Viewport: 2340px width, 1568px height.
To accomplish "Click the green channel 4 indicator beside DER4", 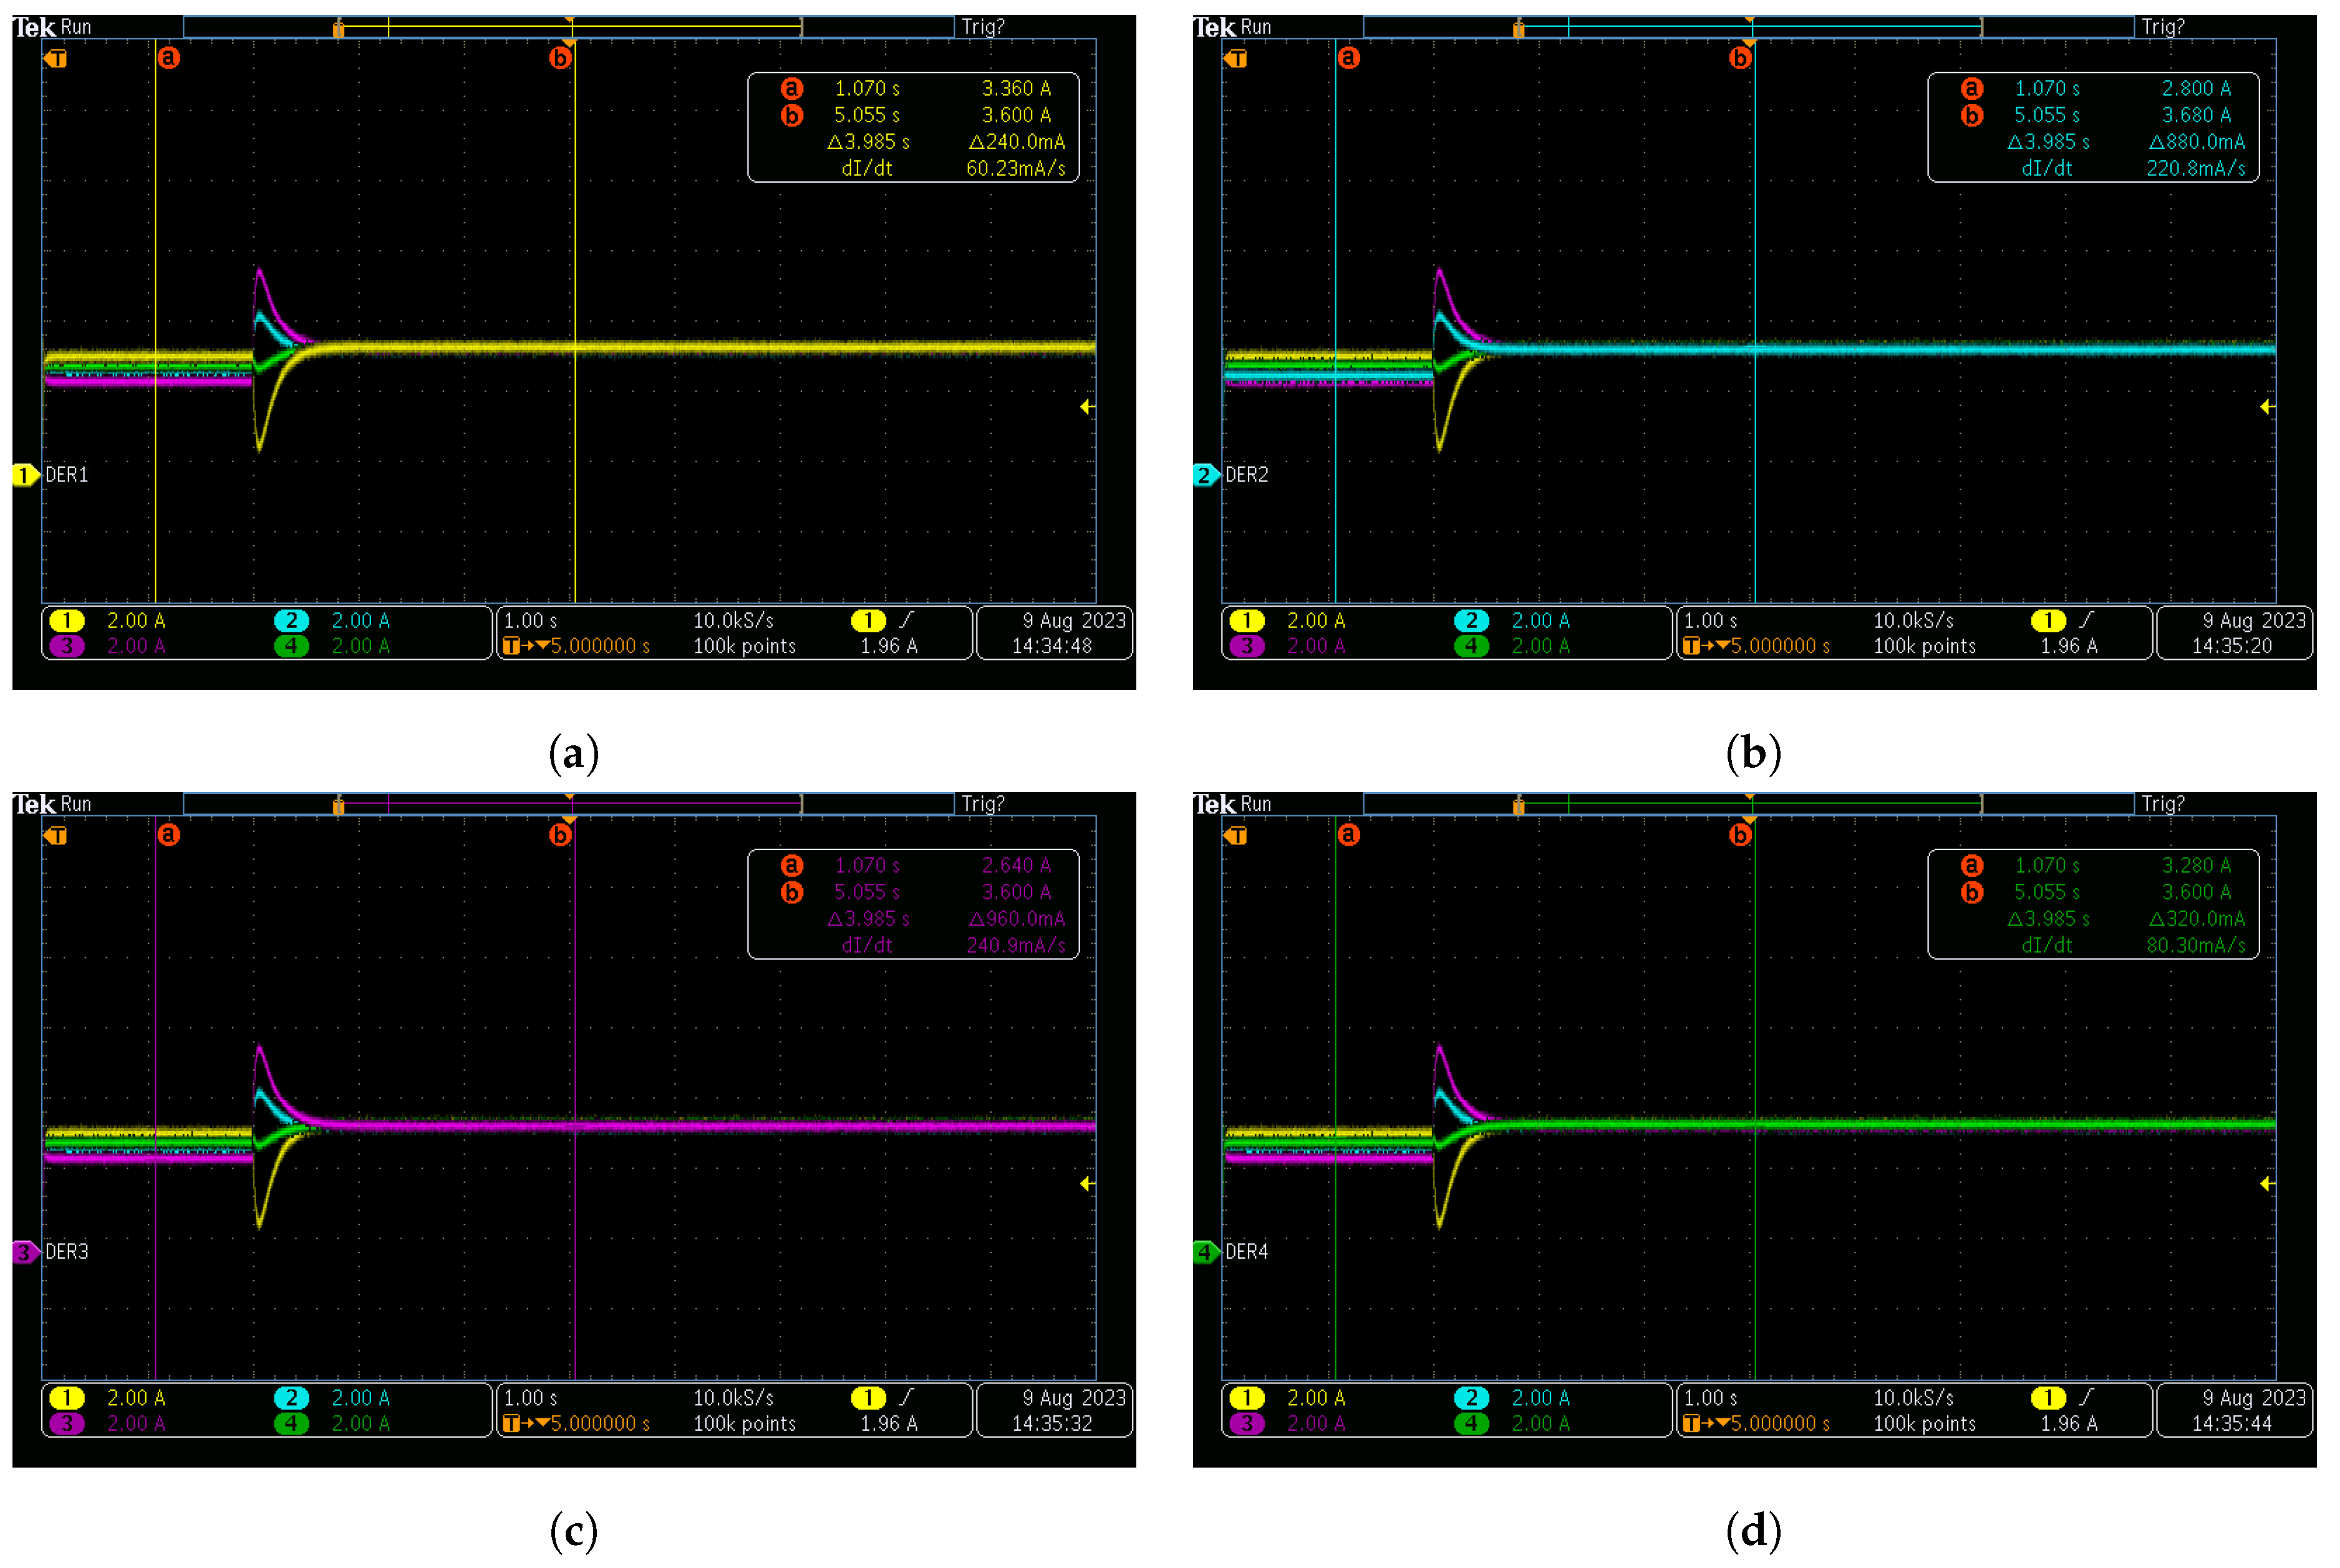I will pyautogui.click(x=1206, y=1252).
